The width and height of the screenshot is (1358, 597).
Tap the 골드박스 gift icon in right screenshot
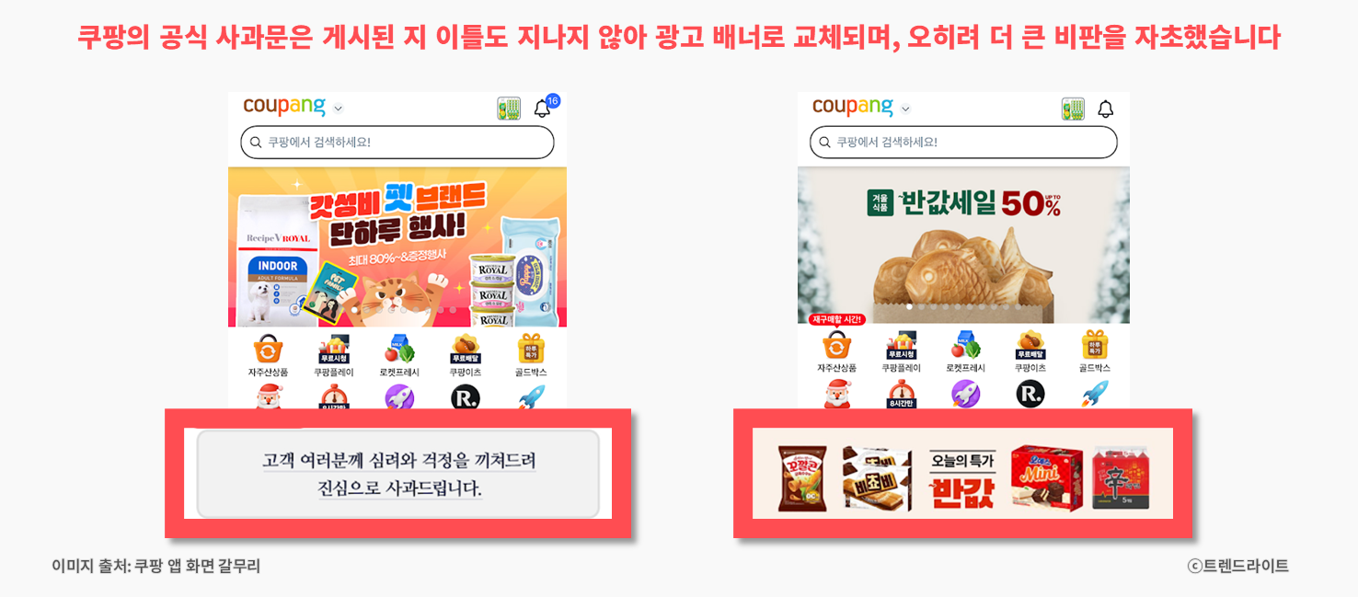(x=1095, y=352)
